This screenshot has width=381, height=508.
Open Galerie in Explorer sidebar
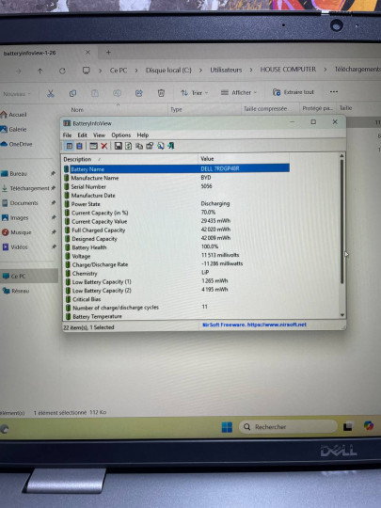[x=13, y=129]
